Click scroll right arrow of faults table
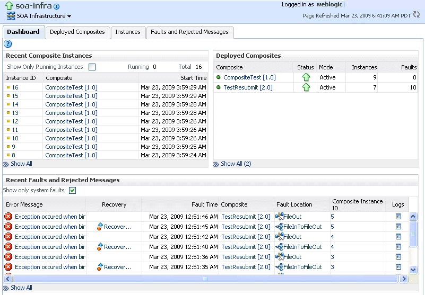Screen dimensions: 425x295 pos(404,279)
